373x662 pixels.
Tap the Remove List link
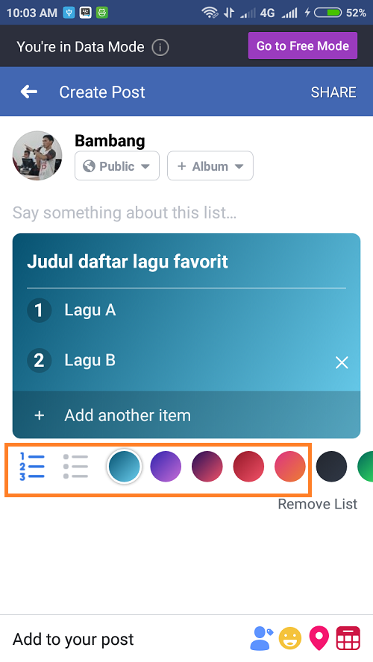[x=317, y=504]
